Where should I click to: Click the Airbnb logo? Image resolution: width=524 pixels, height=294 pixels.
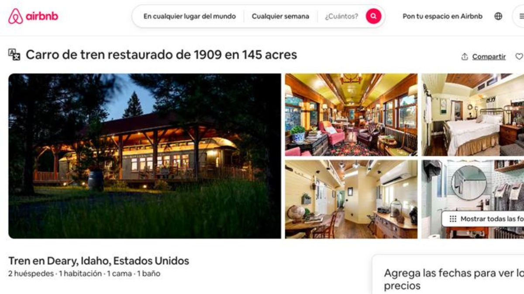point(33,17)
